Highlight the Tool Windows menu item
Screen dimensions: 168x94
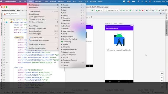point(43,5)
